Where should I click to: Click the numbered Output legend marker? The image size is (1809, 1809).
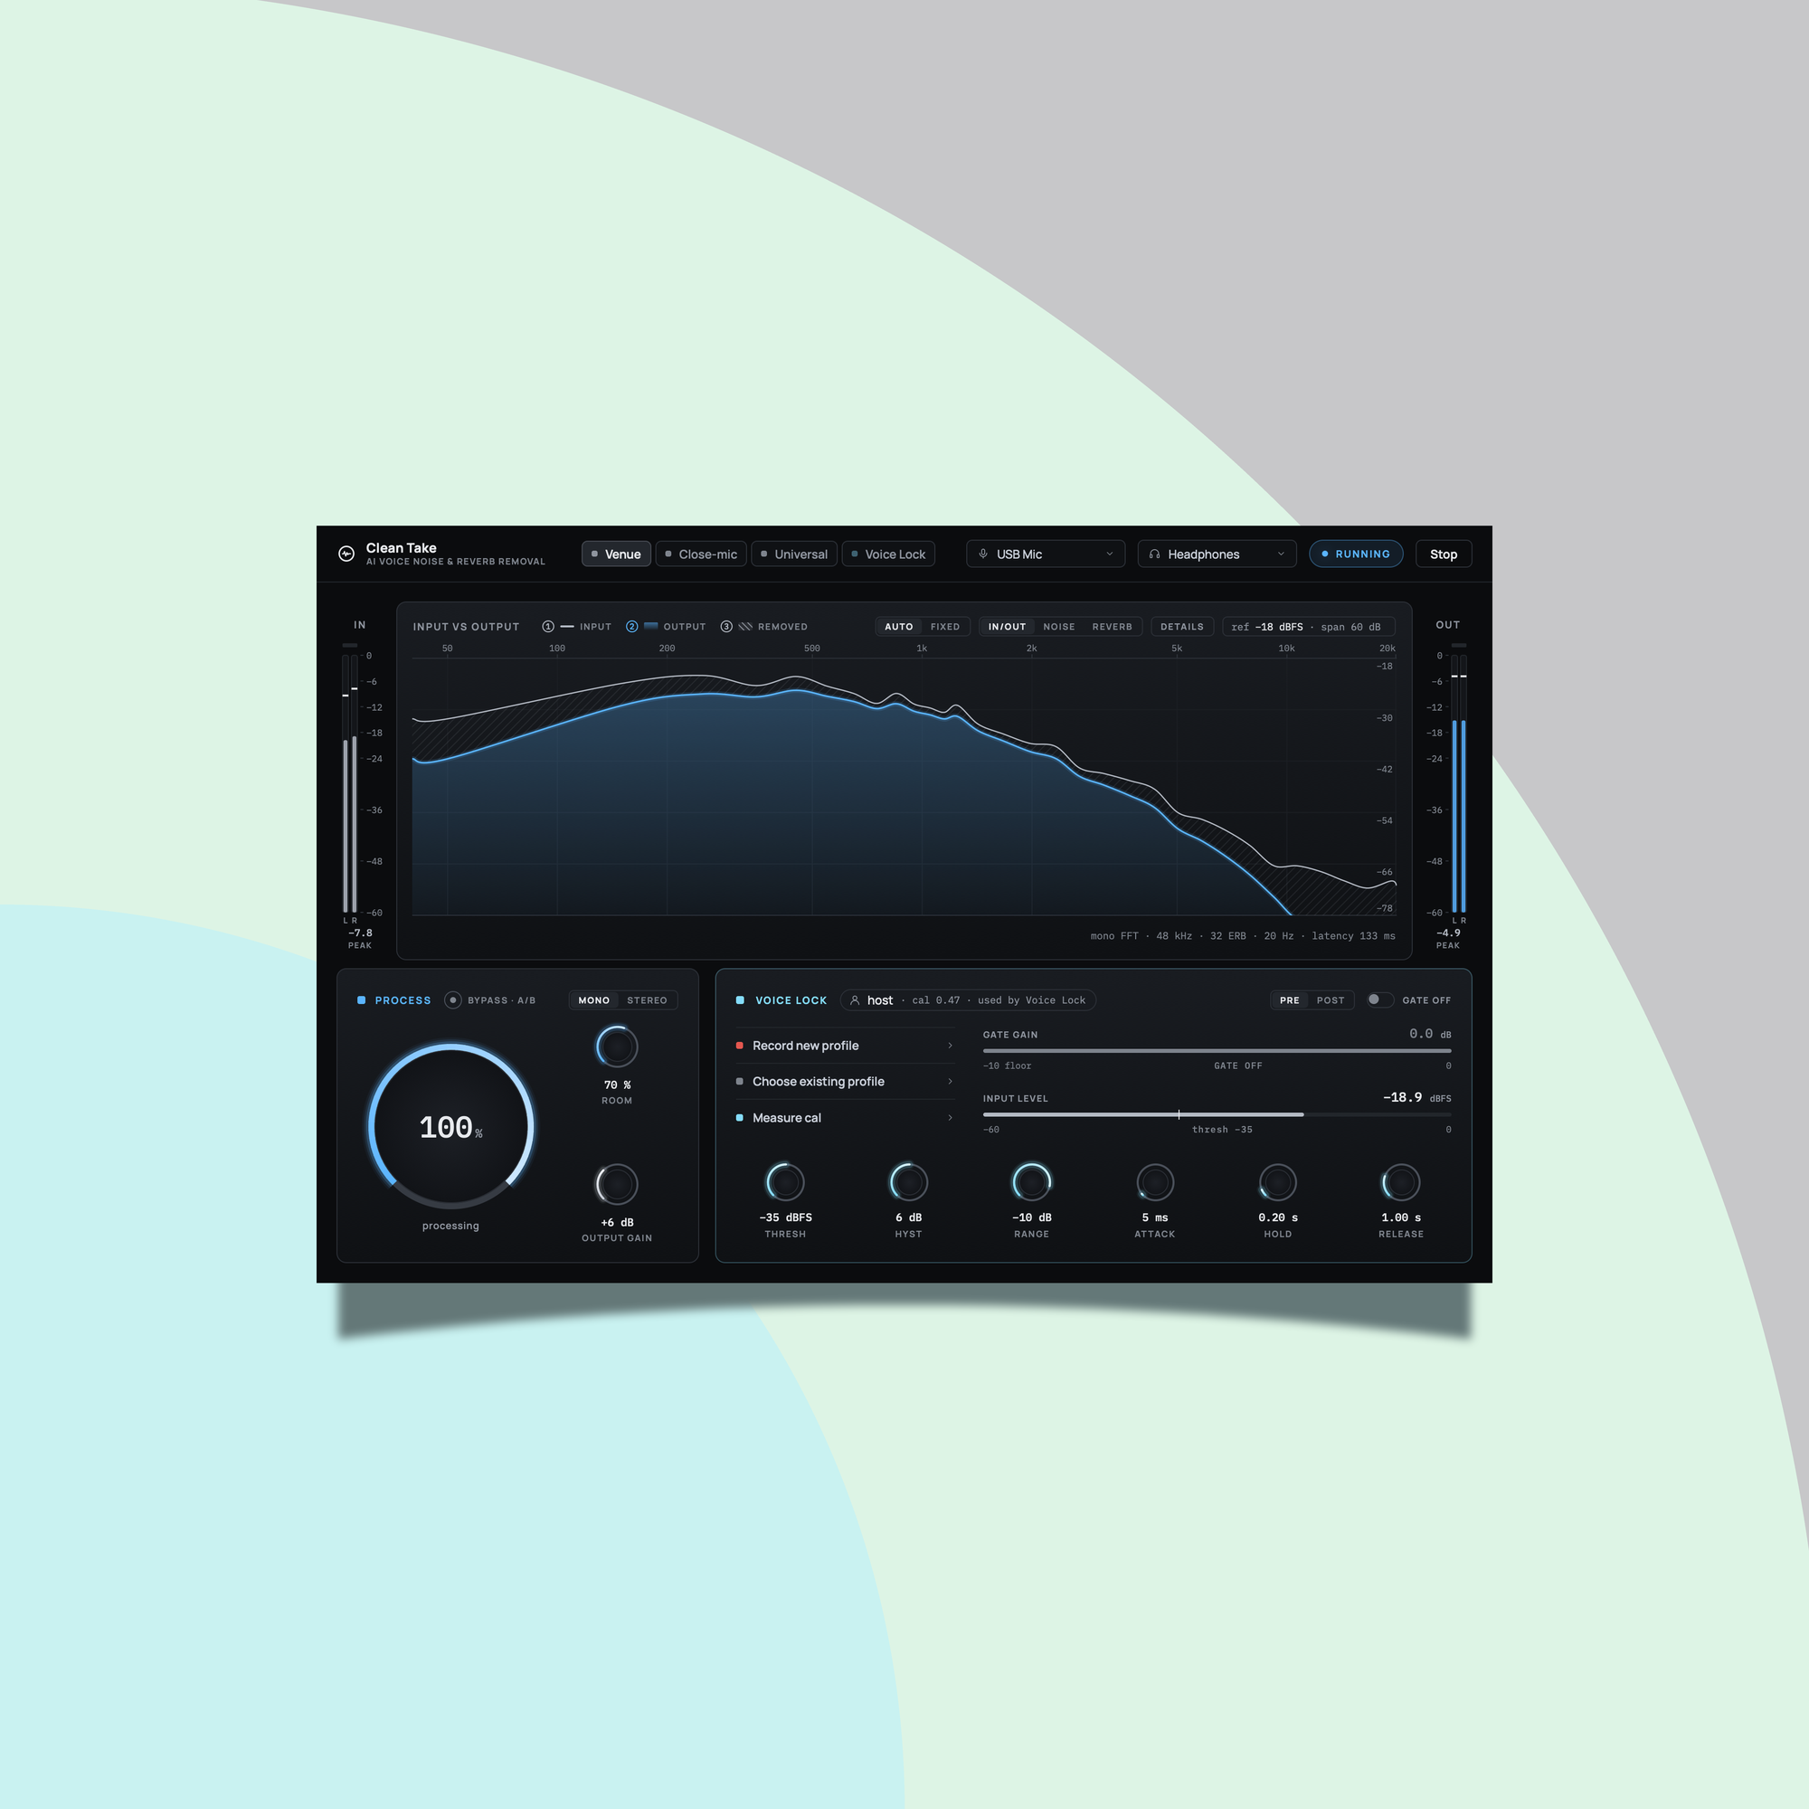[632, 627]
